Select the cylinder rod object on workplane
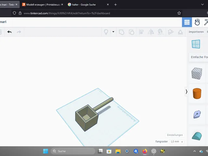This screenshot has height=156, width=208. pyautogui.click(x=103, y=104)
